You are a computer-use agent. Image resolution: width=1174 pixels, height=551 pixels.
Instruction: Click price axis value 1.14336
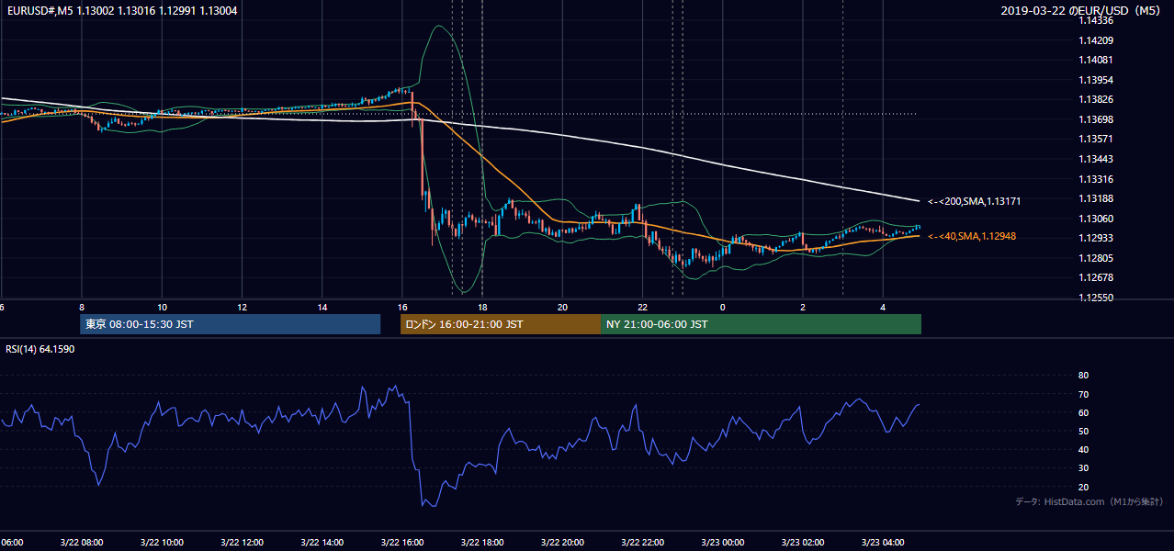(x=1096, y=20)
